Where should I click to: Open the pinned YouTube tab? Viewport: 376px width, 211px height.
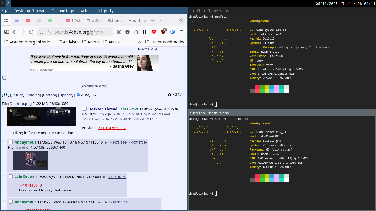28,20
